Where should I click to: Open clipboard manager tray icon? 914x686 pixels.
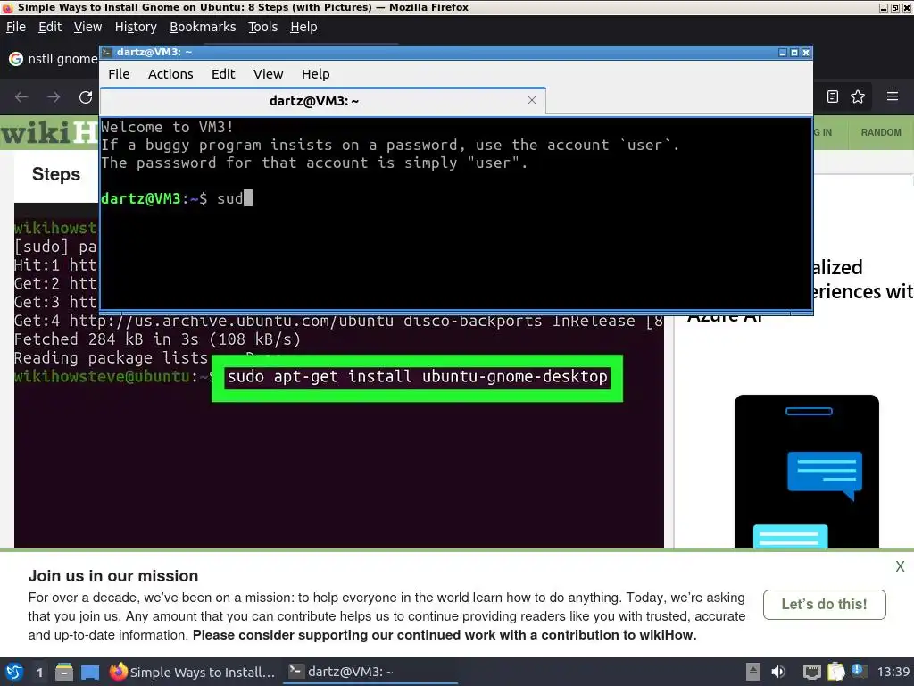(x=835, y=672)
